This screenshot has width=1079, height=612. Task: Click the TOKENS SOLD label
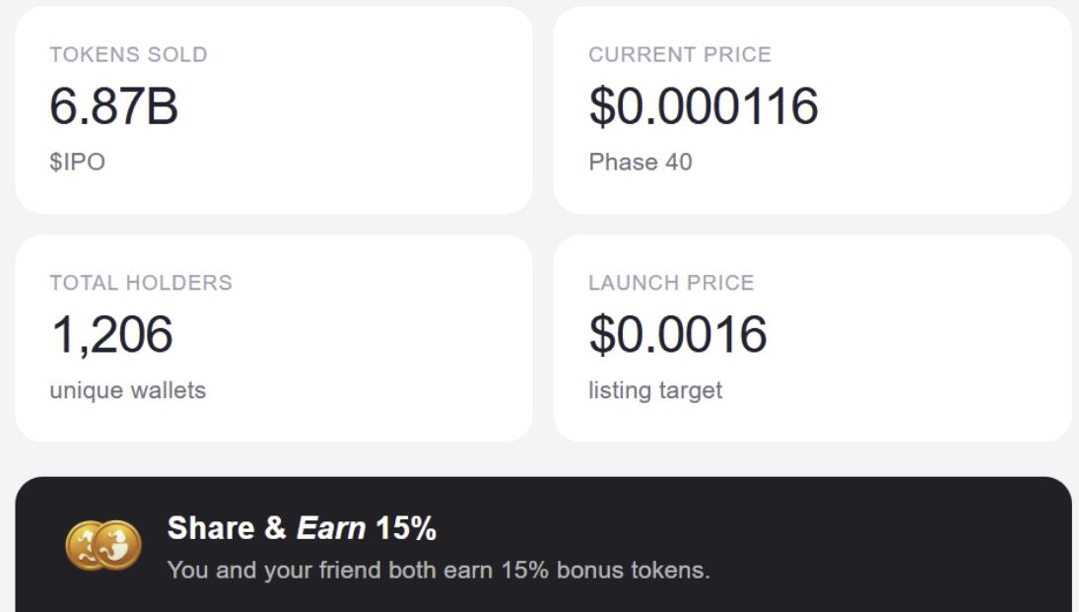pos(128,55)
